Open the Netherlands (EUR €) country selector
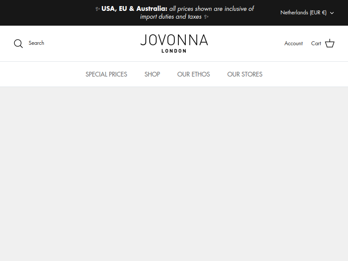 tap(307, 13)
